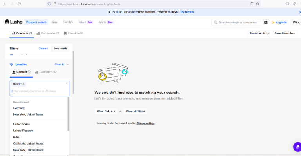Click the Upgrade sparkle button
301x156 pixels.
coord(279,22)
